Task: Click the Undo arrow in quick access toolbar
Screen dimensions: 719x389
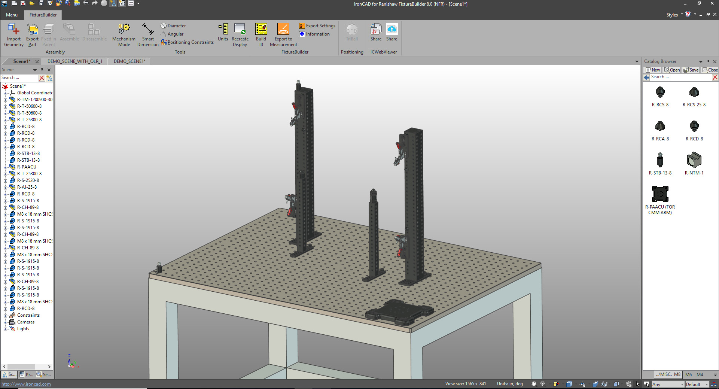Action: pyautogui.click(x=86, y=3)
